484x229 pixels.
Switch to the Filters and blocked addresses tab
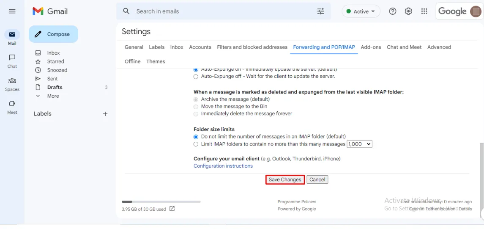tap(252, 47)
